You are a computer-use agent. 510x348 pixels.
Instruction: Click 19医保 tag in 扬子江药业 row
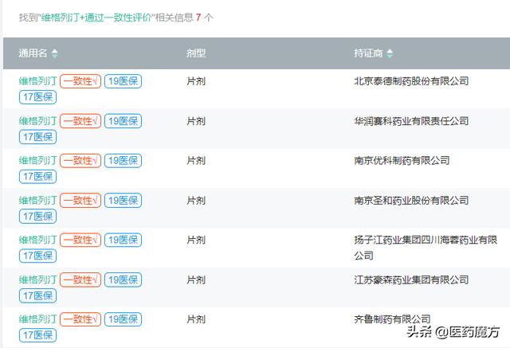click(123, 240)
